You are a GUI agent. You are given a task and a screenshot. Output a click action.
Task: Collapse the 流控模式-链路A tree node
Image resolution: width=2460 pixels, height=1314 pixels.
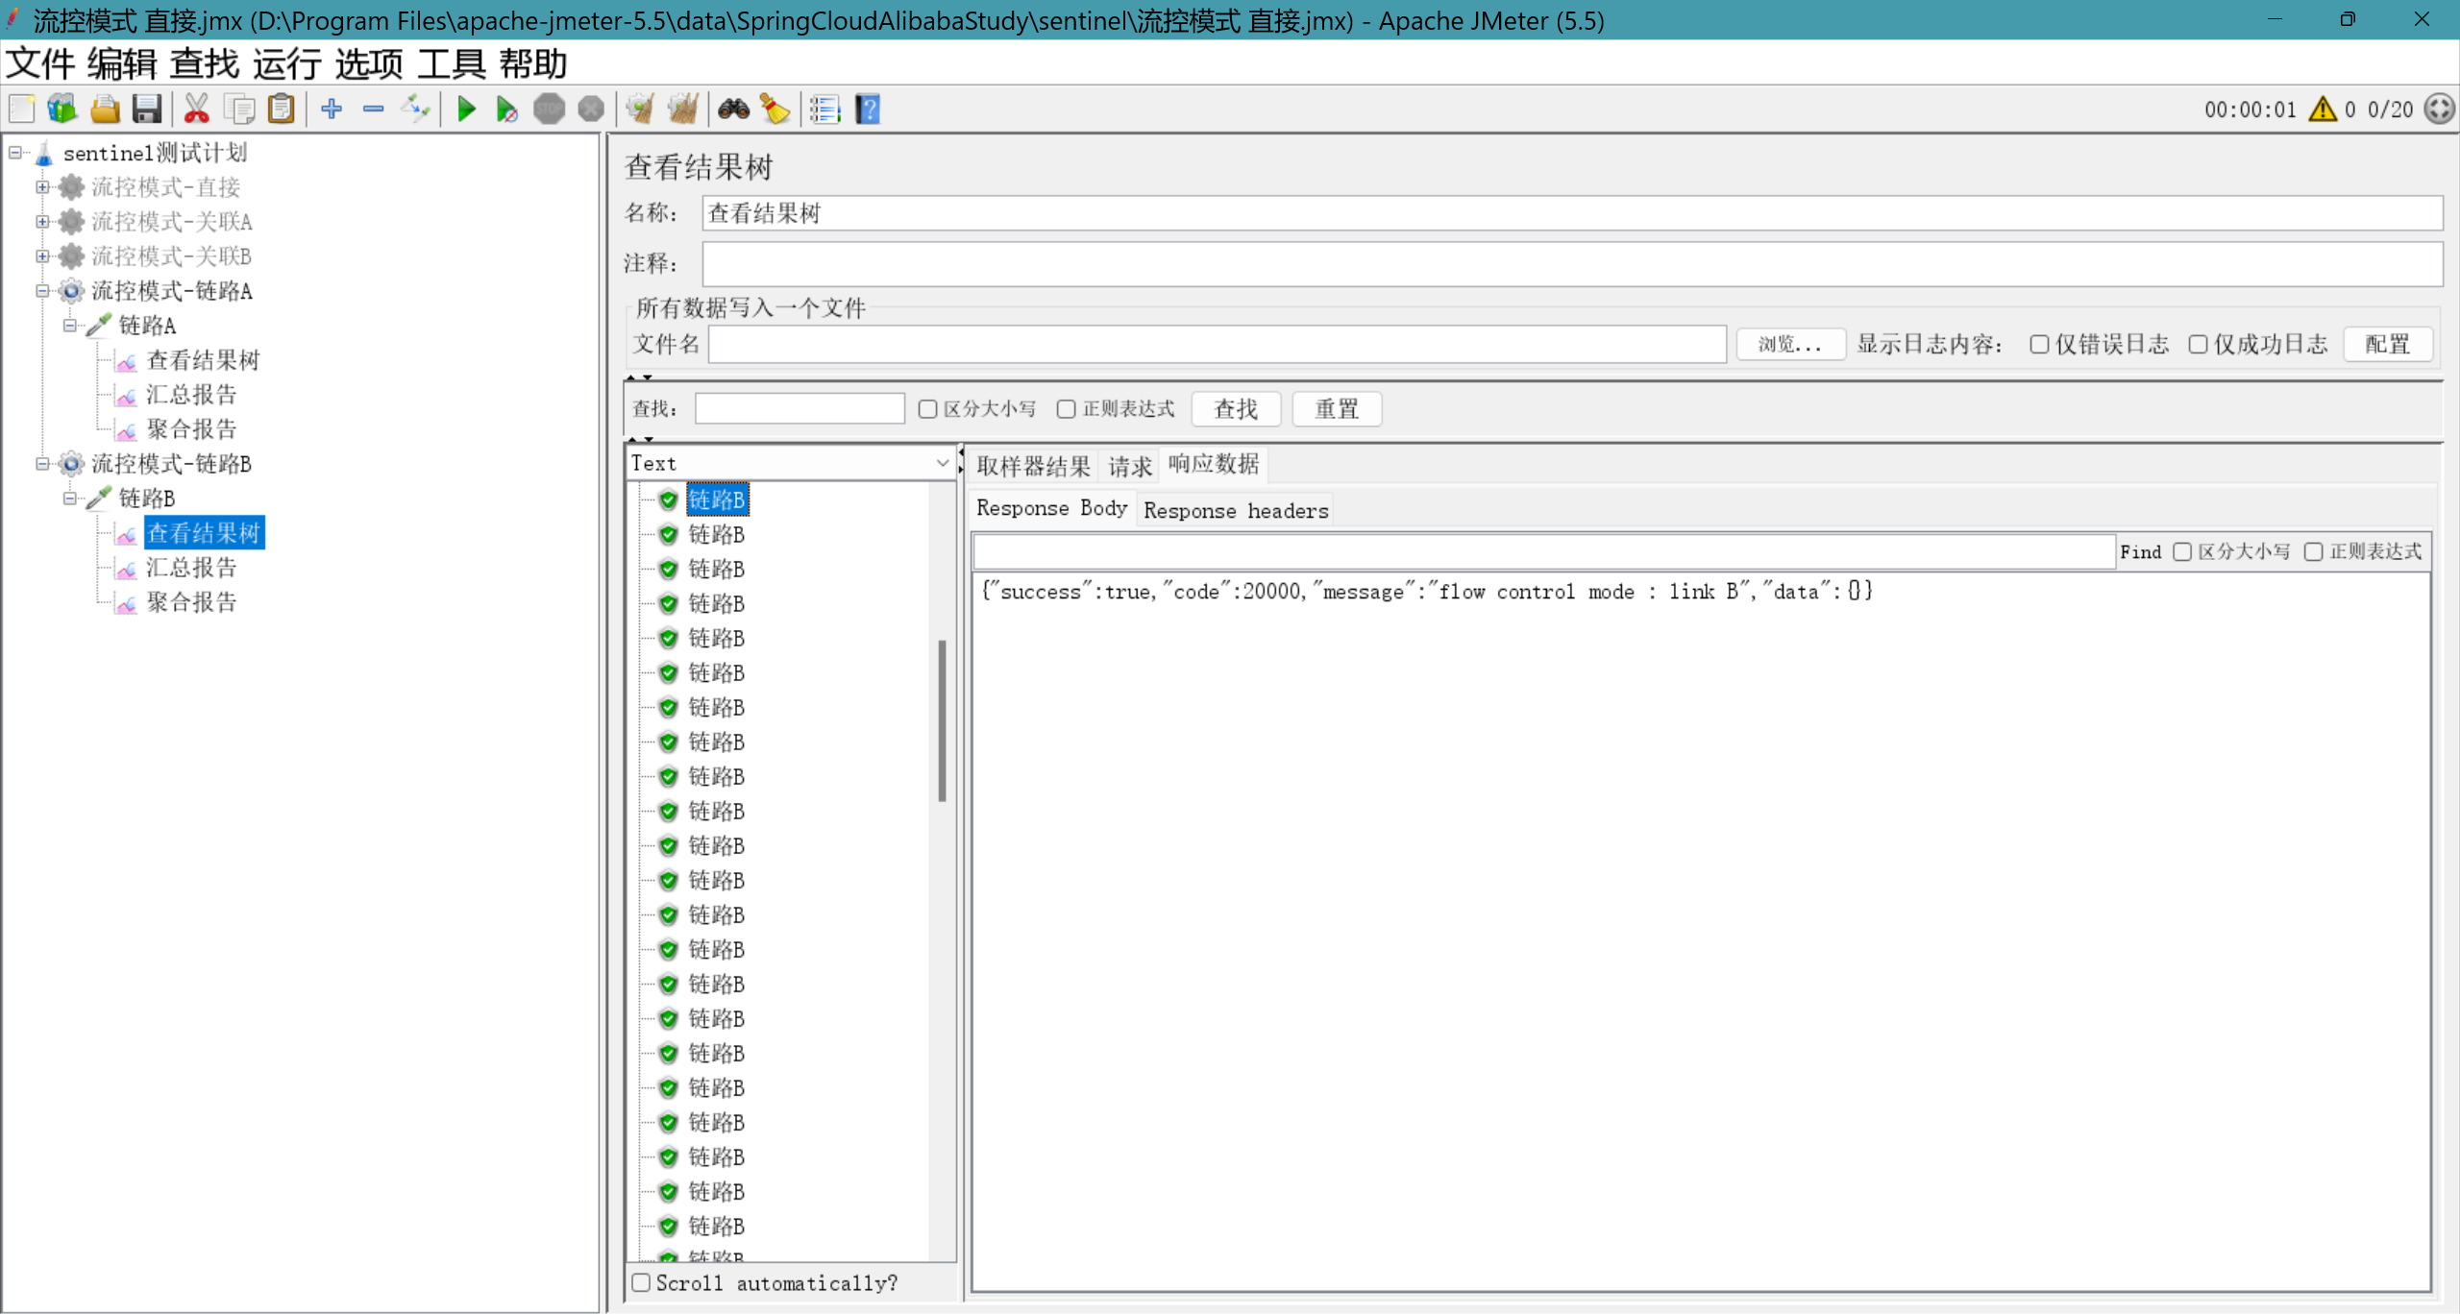tap(42, 291)
